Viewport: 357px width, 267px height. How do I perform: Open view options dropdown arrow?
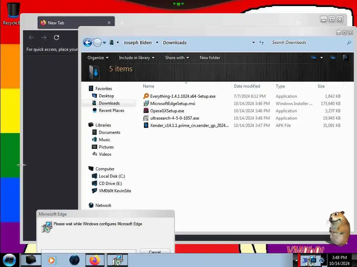(x=321, y=58)
